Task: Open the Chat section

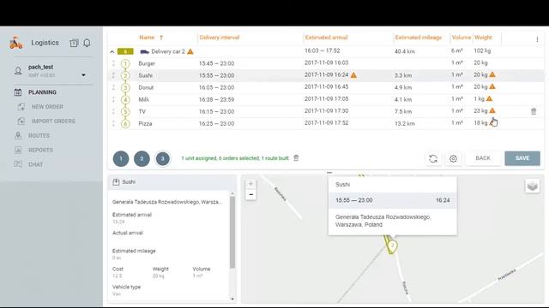Action: coord(35,164)
